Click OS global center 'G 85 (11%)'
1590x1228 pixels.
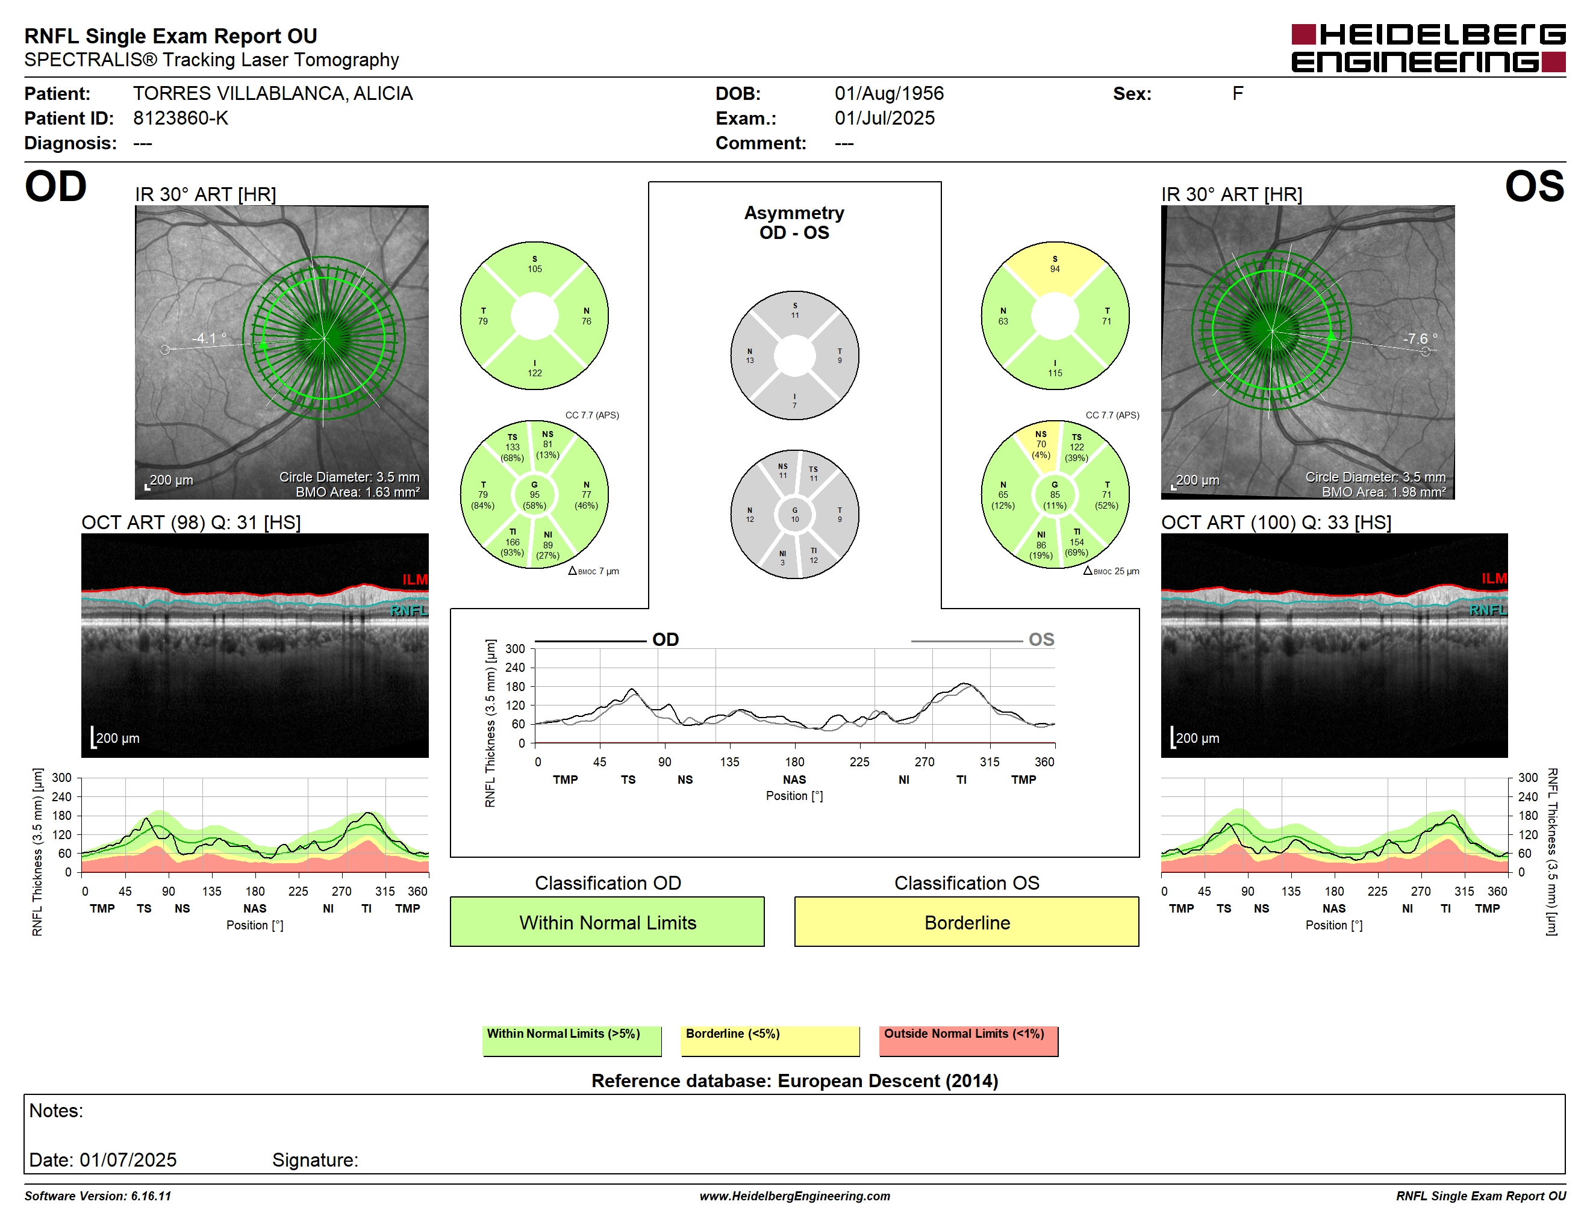[1055, 495]
